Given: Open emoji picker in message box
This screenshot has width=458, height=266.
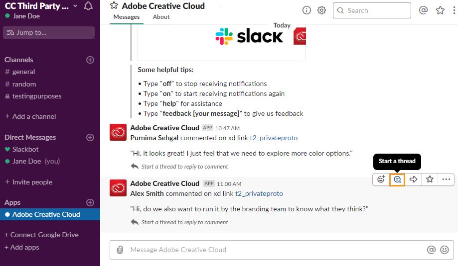Looking at the screenshot, I should pos(444,250).
